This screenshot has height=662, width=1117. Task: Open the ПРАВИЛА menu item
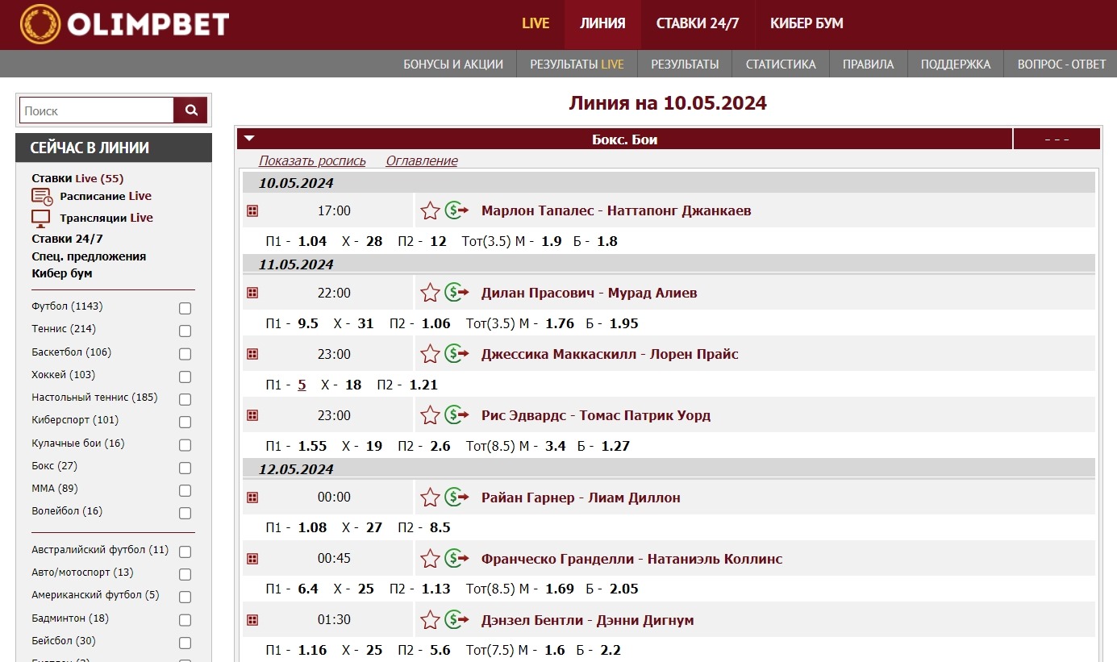click(869, 65)
